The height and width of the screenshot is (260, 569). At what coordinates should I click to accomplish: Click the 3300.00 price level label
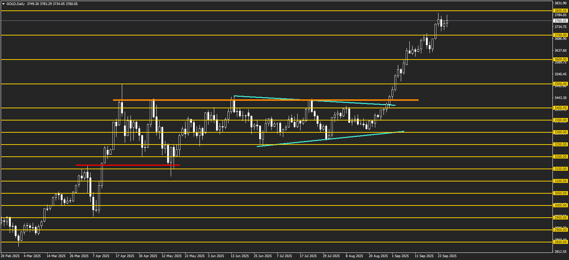point(561,132)
